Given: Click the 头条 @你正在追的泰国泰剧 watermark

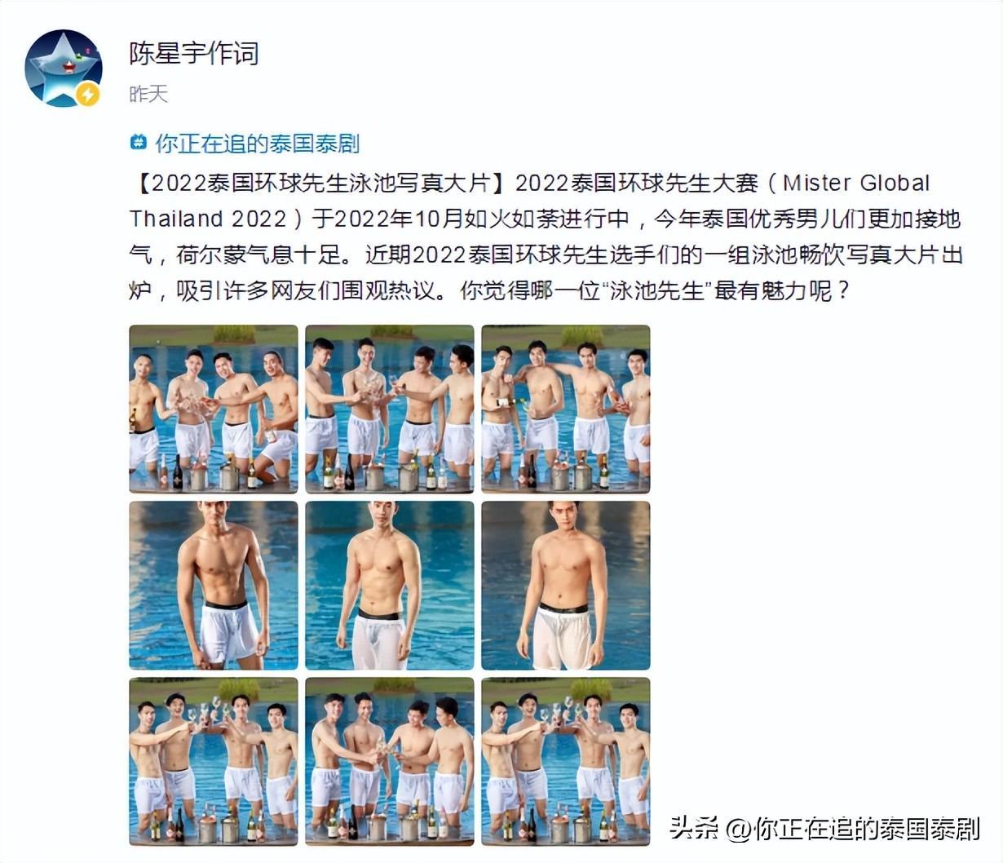Looking at the screenshot, I should point(824,828).
